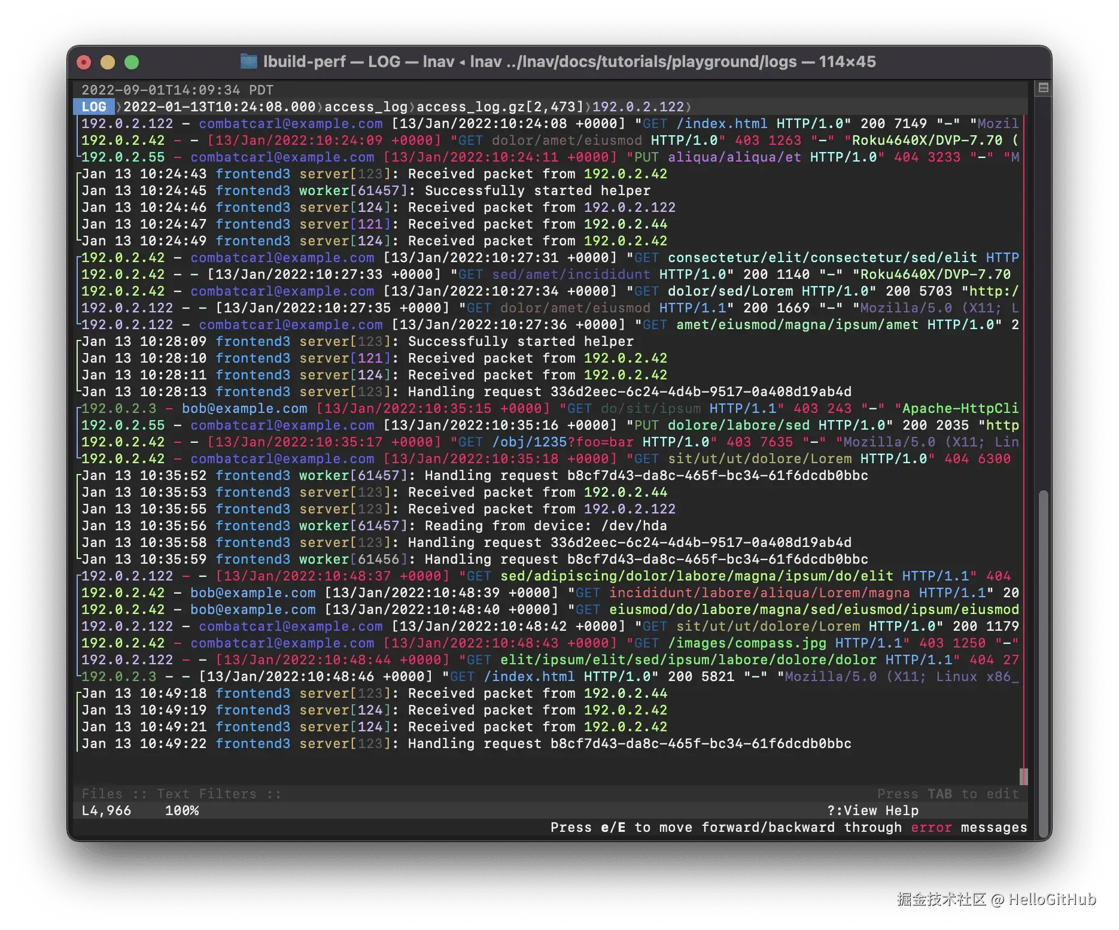Click 'amet/eiusmod/magna/ipsum/amet' request path
Image resolution: width=1119 pixels, height=930 pixels.
[797, 325]
